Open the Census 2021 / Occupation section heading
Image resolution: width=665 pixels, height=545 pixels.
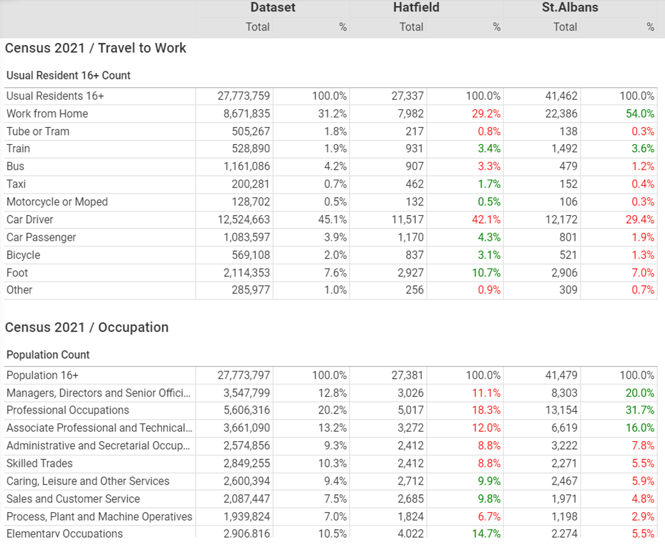[x=86, y=327]
